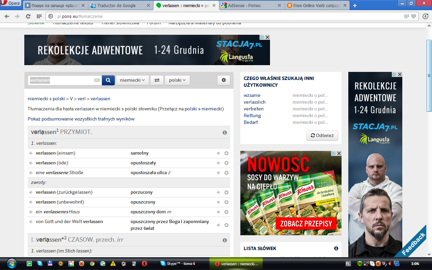This screenshot has height=270, width=432.
Task: Close the right skyscraper ad with X
Action: click(400, 74)
